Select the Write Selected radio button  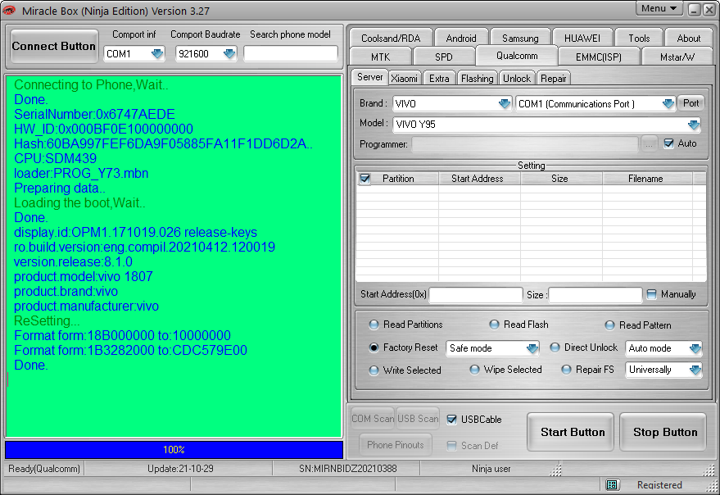click(374, 370)
